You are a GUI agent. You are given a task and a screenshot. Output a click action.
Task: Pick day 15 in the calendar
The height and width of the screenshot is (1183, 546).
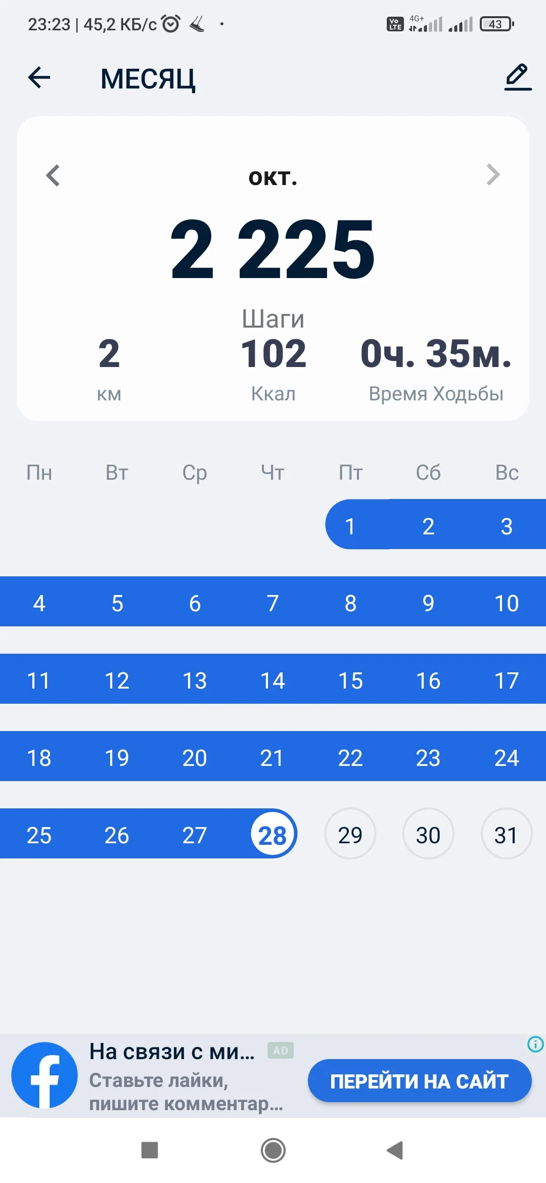(x=350, y=680)
